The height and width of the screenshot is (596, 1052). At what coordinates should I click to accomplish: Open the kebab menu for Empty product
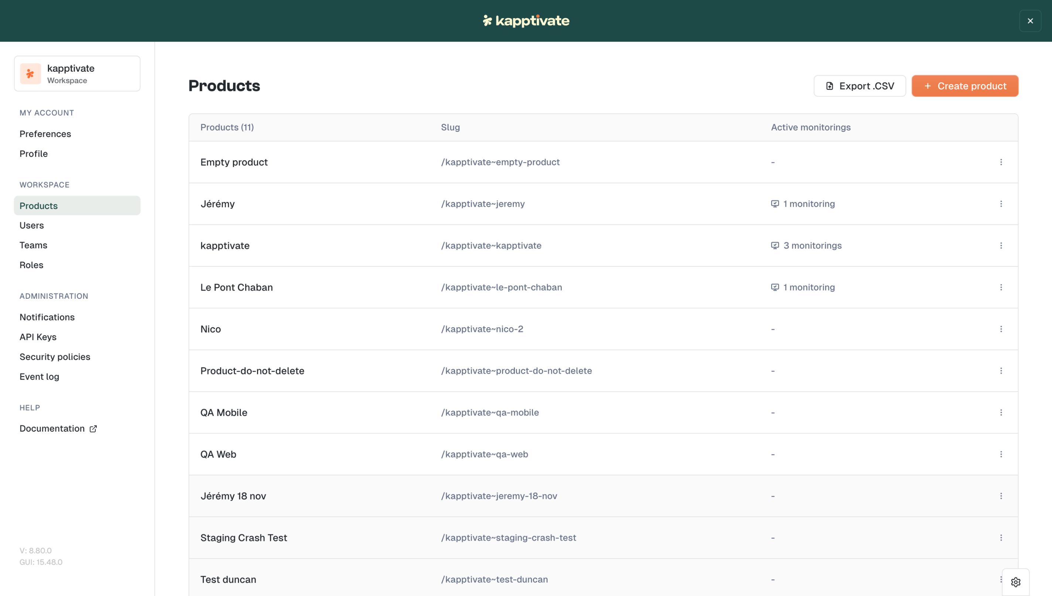click(x=1001, y=162)
